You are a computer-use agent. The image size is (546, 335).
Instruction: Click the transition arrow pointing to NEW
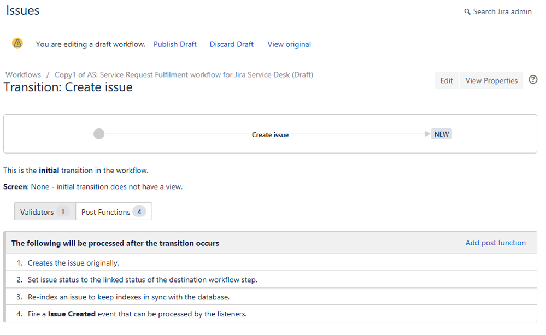(x=427, y=133)
